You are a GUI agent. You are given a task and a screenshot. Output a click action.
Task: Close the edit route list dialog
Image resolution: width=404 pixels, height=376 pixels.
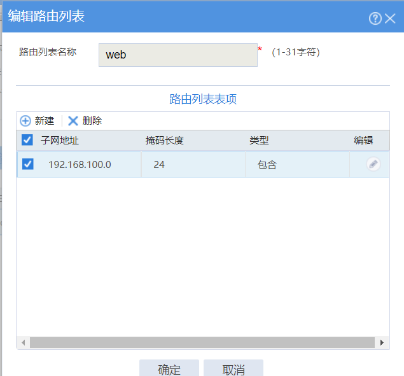pos(390,18)
